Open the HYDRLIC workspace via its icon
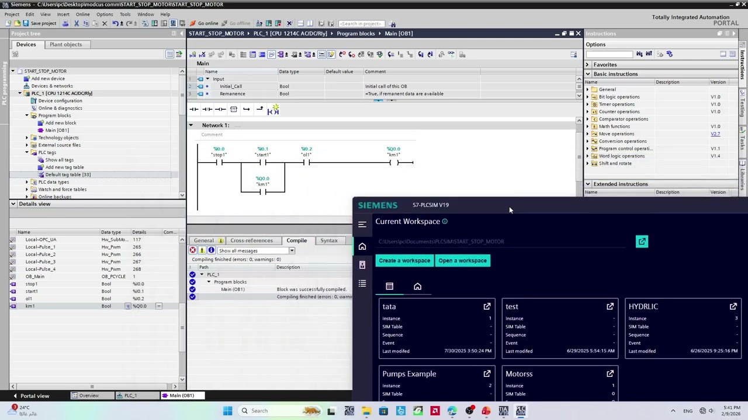748x420 pixels. (733, 306)
